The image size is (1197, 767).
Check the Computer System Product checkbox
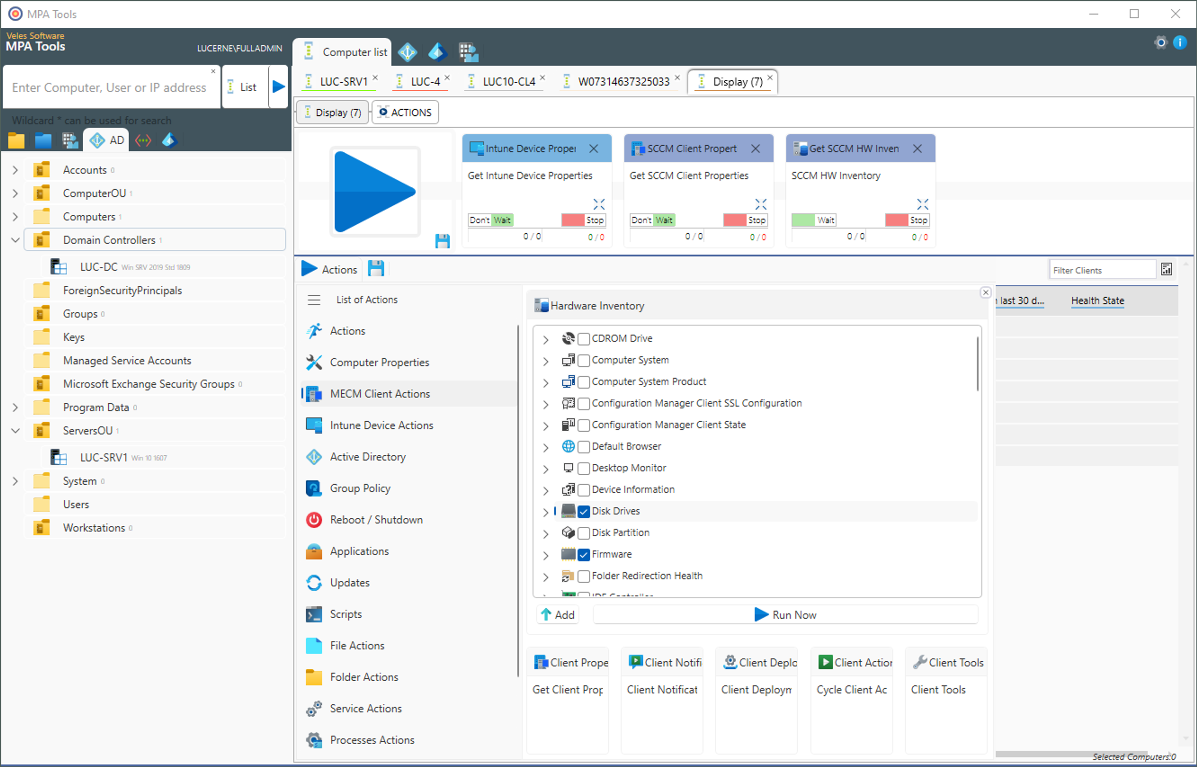click(x=584, y=382)
